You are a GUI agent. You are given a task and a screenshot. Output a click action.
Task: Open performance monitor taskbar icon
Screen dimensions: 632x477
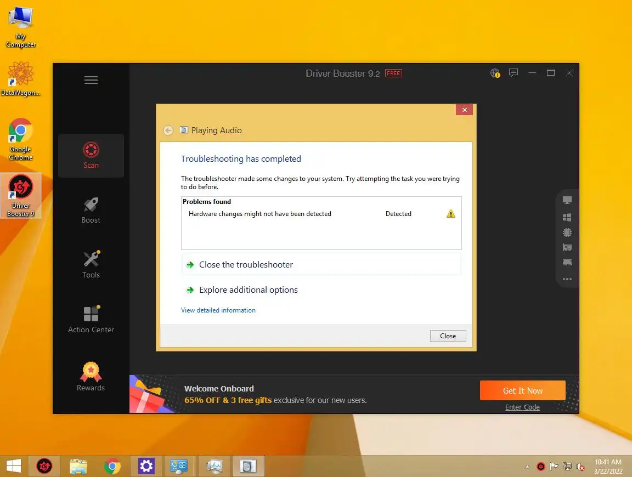click(215, 466)
